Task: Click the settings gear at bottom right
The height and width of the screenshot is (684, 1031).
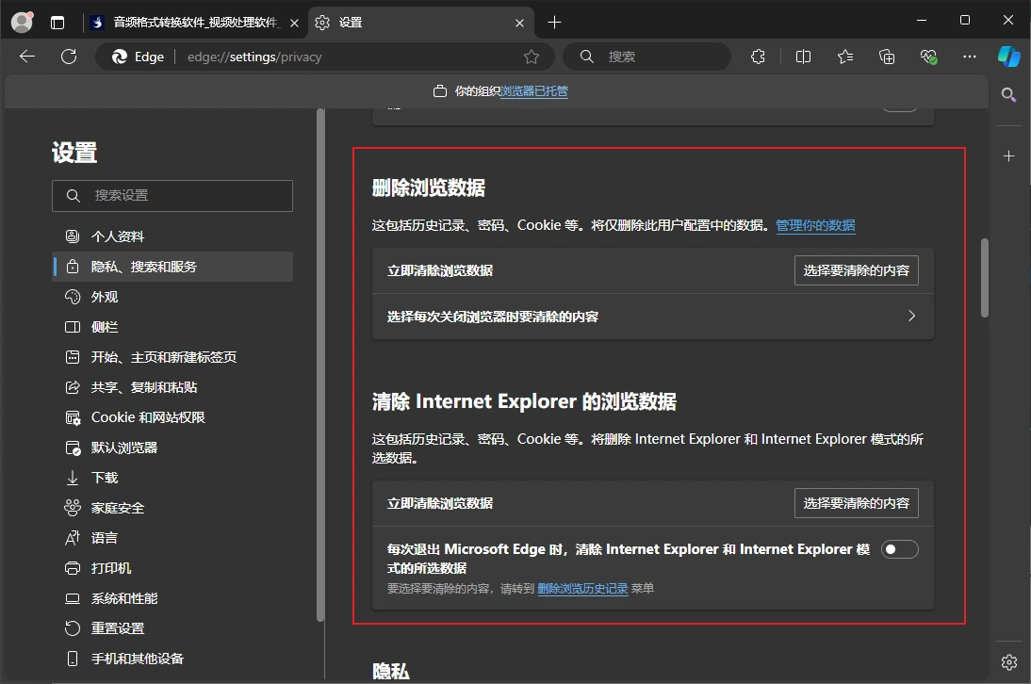Action: click(1009, 661)
